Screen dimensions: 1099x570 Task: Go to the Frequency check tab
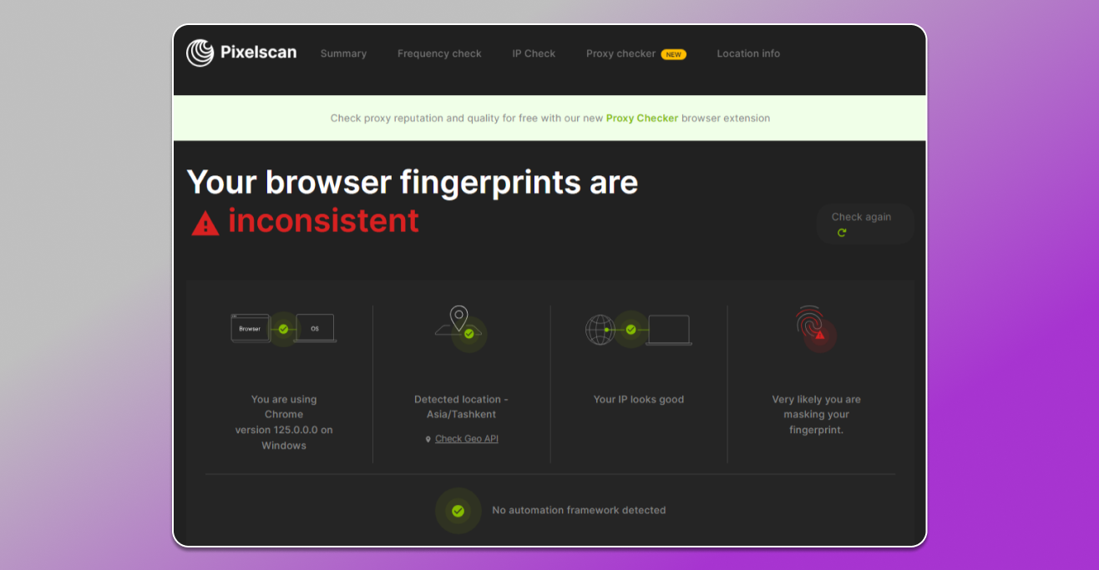(x=439, y=53)
